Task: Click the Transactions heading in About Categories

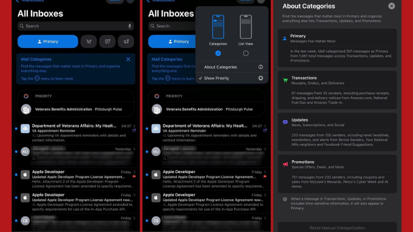Action: [x=304, y=78]
